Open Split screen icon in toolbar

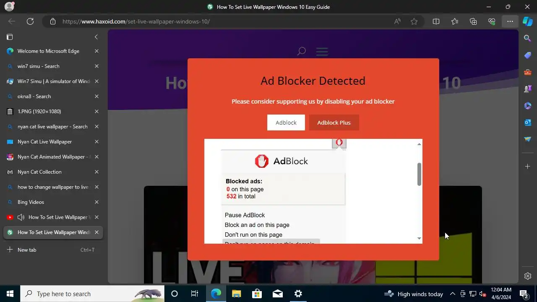coord(436,21)
